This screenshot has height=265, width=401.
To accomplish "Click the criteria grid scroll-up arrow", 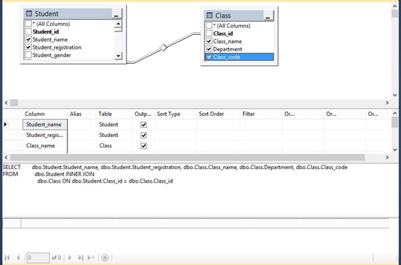I will [395, 113].
